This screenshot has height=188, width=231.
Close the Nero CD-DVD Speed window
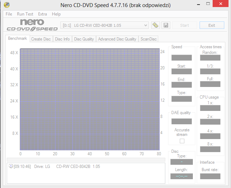pyautogui.click(x=220, y=4)
